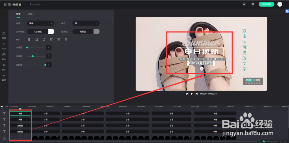Click the 字间距 letter spacing slider handle
This screenshot has width=289, height=143.
point(27,47)
